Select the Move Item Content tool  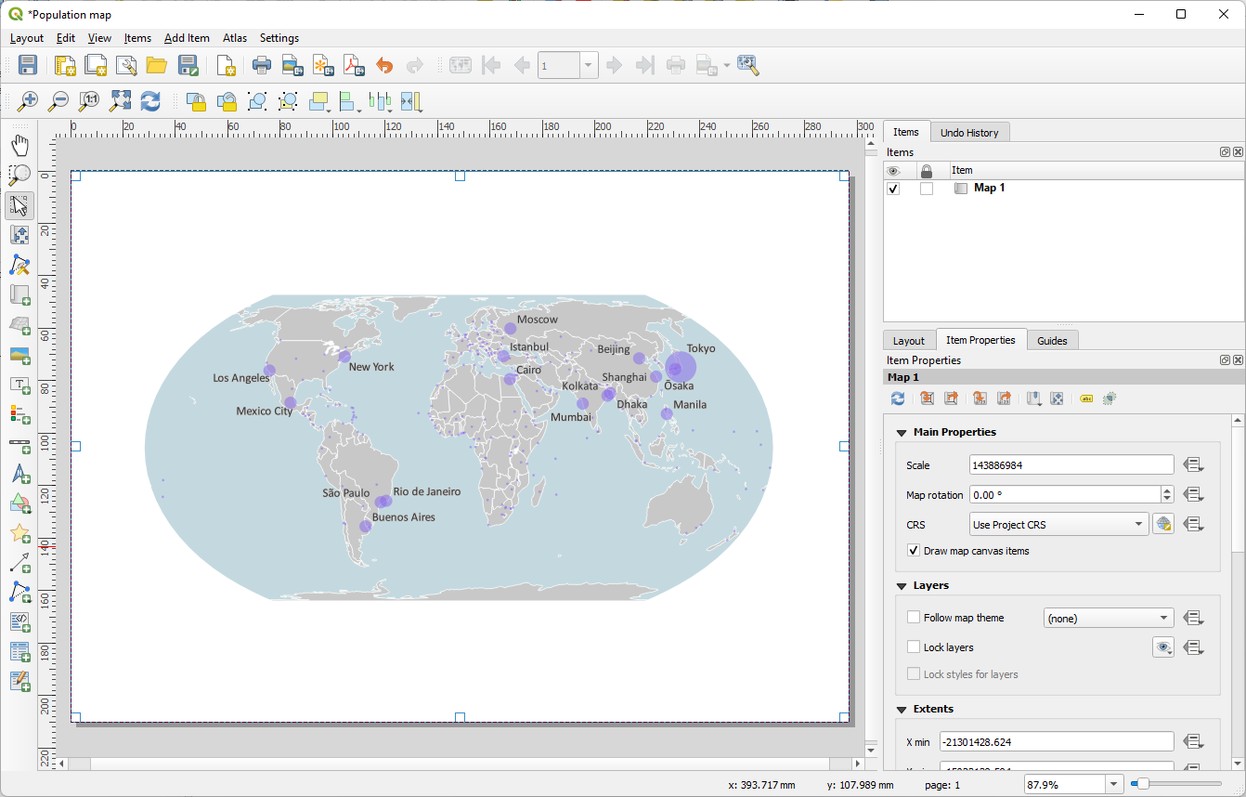click(x=19, y=235)
